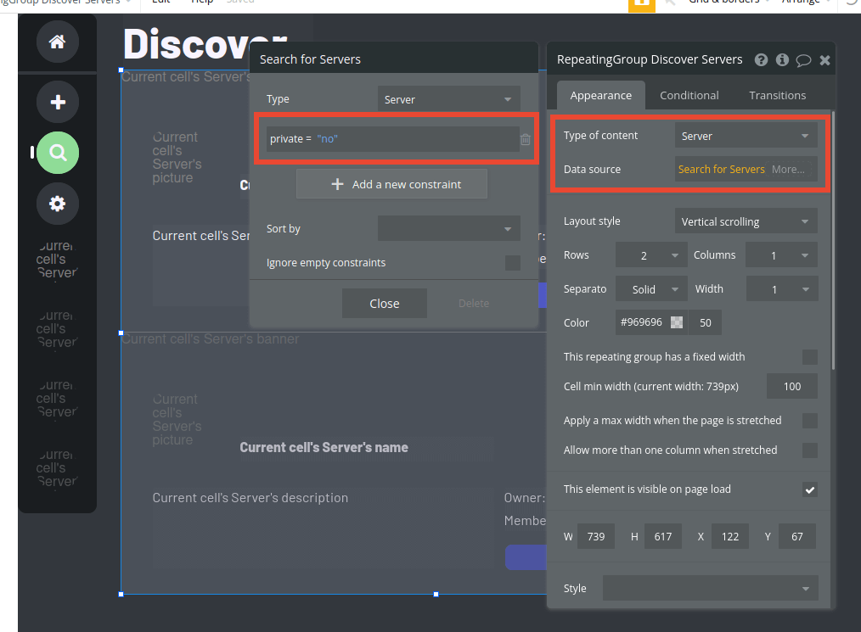Viewport: 861px width, 632px height.
Task: Open the comment bubble on the RepeatingGroup panel
Action: 803,59
